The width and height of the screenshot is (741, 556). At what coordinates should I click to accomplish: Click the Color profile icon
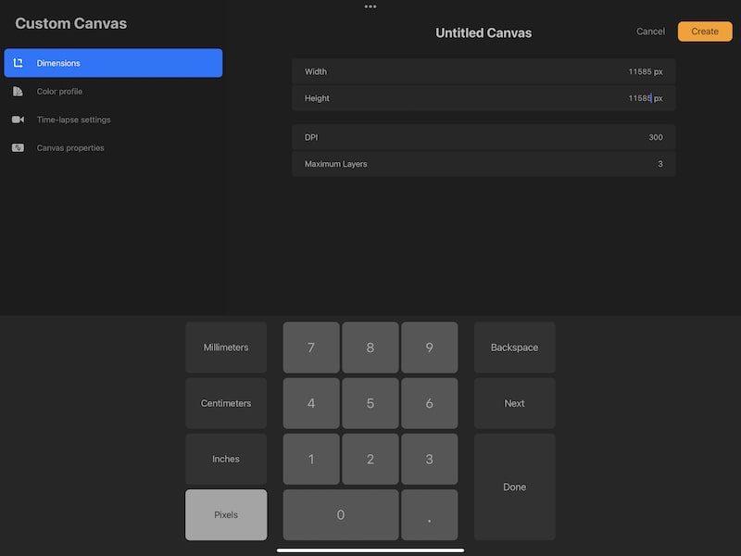click(x=18, y=91)
